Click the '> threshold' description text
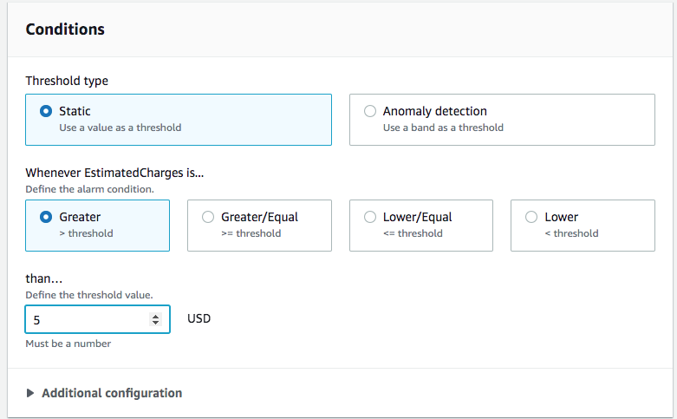 (x=86, y=233)
